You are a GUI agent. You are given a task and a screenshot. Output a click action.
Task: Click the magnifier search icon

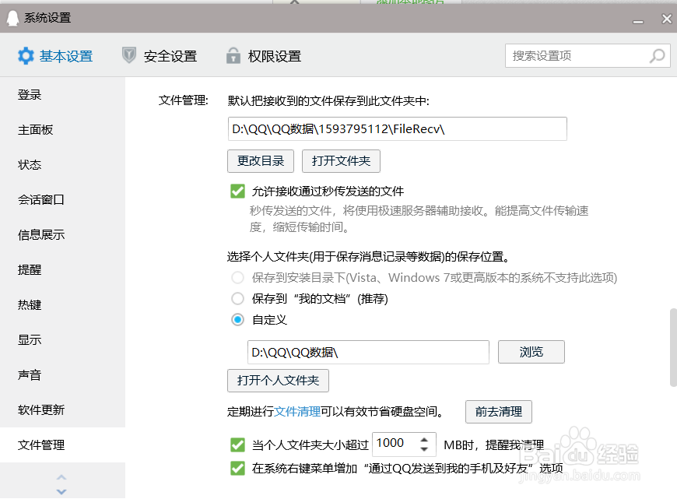pyautogui.click(x=657, y=56)
